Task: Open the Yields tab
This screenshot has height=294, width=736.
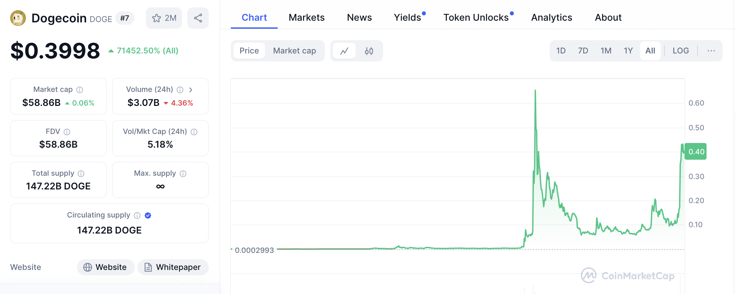Action: (407, 17)
